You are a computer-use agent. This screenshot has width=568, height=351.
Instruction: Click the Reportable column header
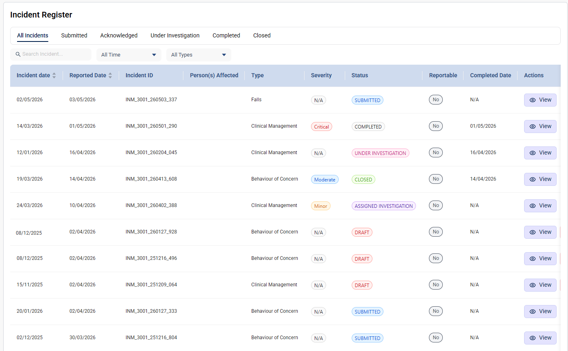(x=443, y=75)
